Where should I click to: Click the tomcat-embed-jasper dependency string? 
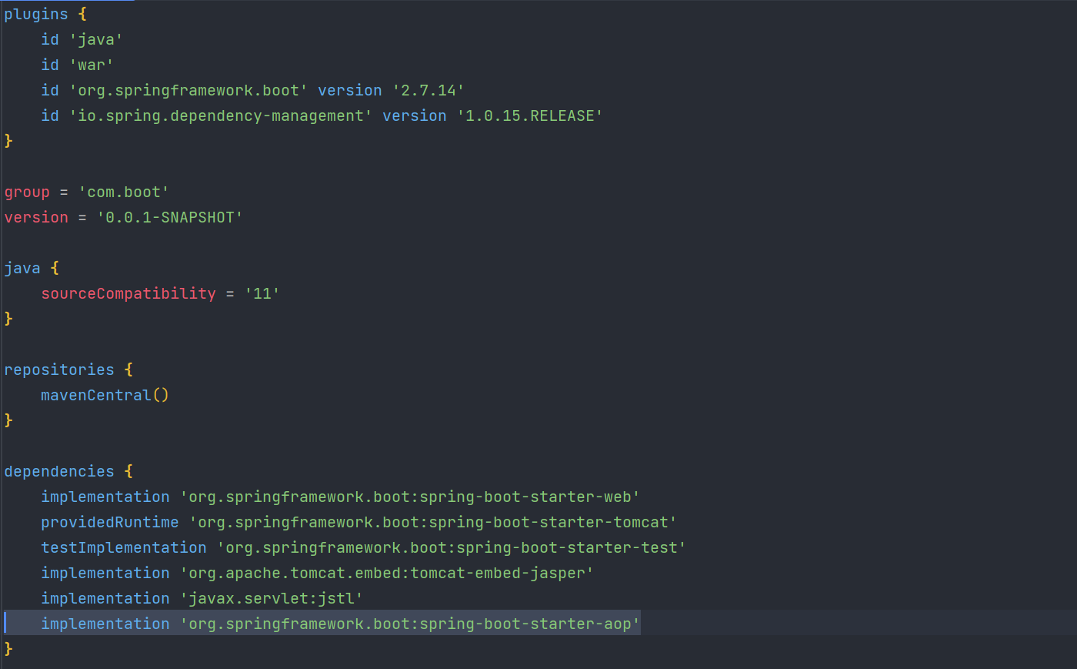tap(387, 573)
